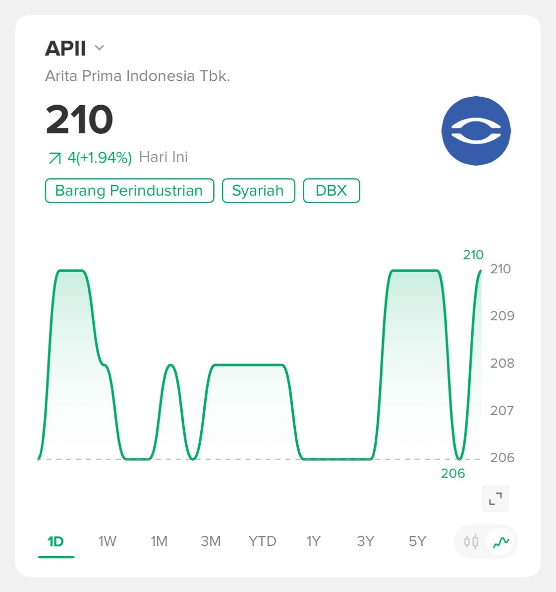Switch chart to YTD range

point(262,541)
